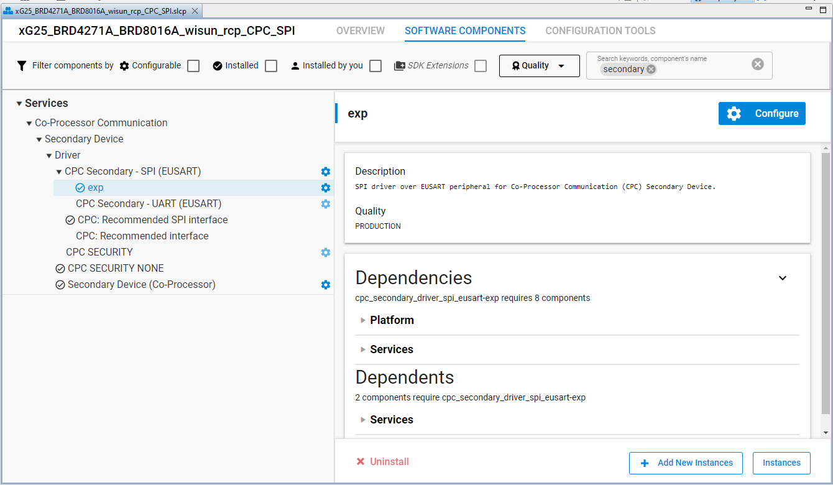Viewport: 833px width, 485px height.
Task: Collapse the Secondary Device tree node
Action: point(39,139)
